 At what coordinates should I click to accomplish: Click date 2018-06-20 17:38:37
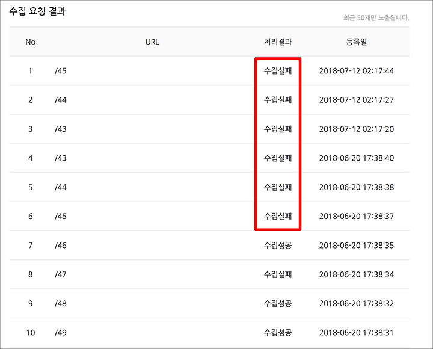pyautogui.click(x=357, y=217)
